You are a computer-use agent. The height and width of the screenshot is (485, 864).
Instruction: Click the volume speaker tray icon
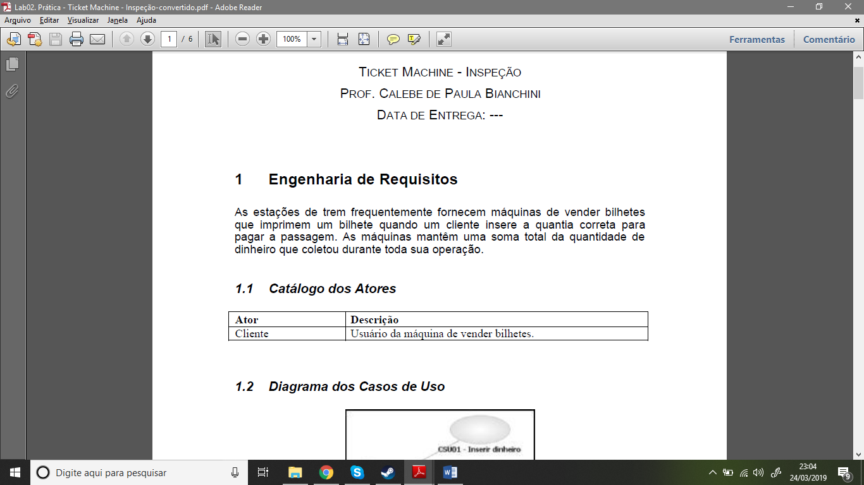click(759, 472)
